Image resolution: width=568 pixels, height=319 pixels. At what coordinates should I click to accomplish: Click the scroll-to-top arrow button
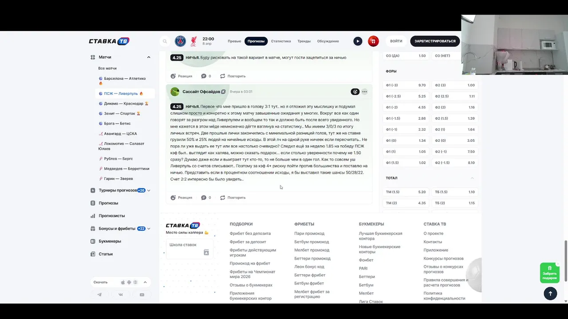pos(550,293)
